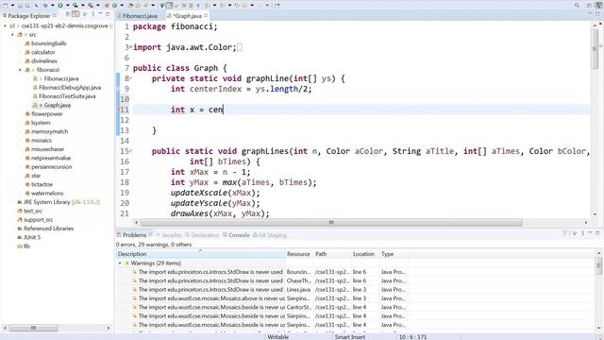The width and height of the screenshot is (604, 340).
Task: Fold the graphLines method at line 15
Action: click(x=131, y=151)
